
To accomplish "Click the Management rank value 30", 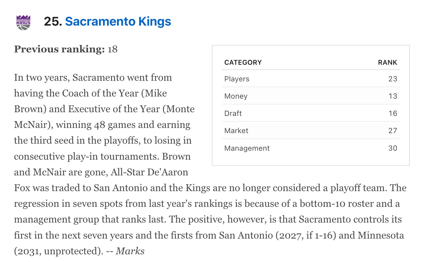I will (x=393, y=148).
